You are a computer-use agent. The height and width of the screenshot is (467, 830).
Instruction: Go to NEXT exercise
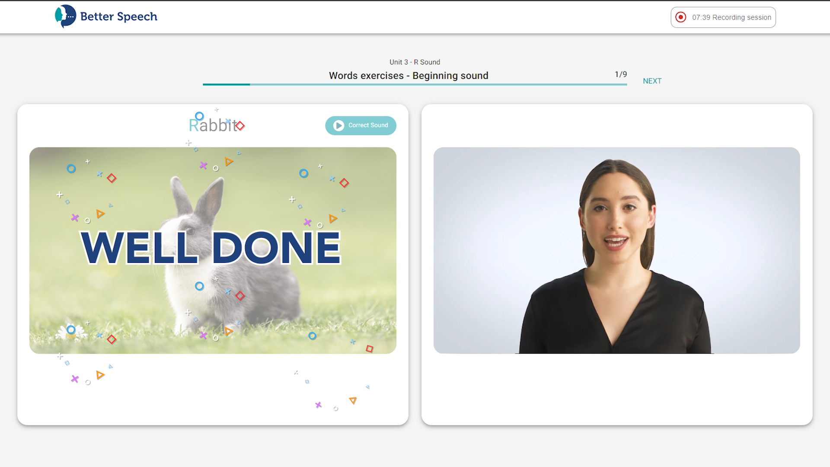[x=652, y=81]
